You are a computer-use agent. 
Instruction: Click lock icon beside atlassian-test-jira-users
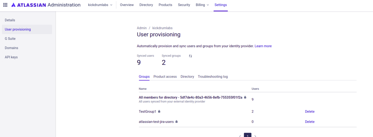(176, 122)
